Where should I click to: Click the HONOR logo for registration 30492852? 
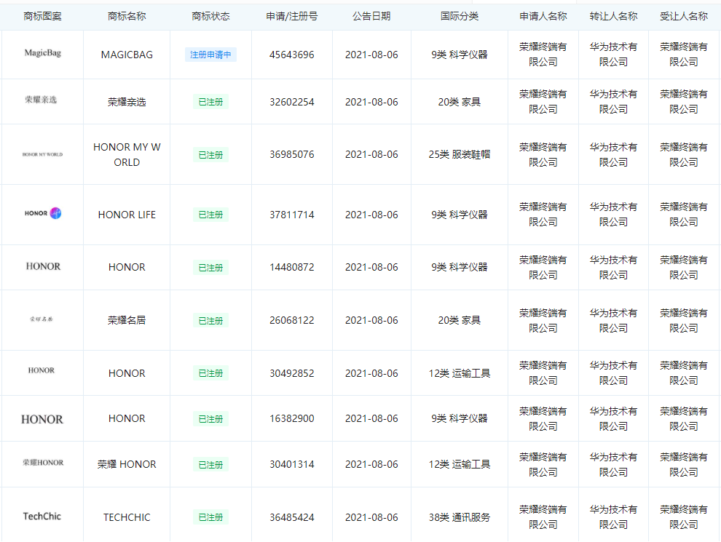(42, 370)
